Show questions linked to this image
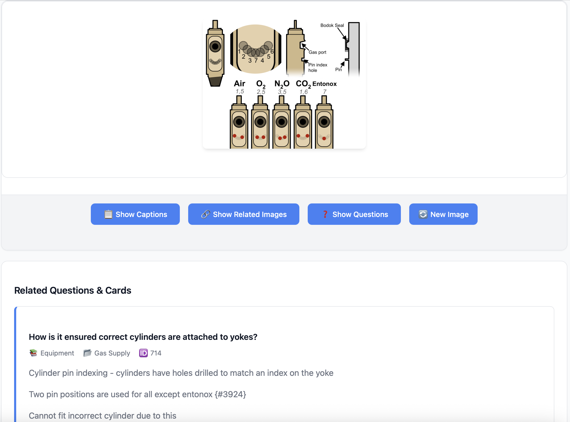The height and width of the screenshot is (422, 570). [354, 214]
